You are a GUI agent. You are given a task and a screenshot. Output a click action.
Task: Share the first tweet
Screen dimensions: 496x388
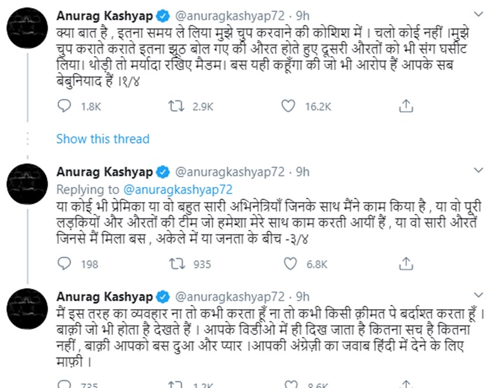coord(406,106)
